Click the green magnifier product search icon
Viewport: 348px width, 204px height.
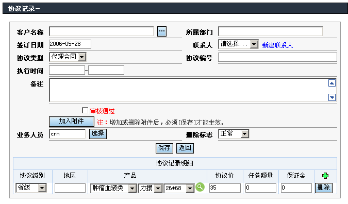(x=200, y=188)
